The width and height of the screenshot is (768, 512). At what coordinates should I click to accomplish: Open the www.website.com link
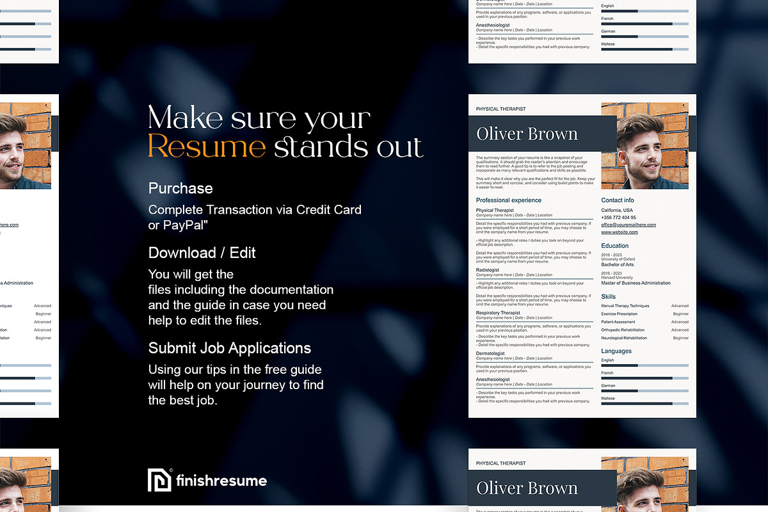pyautogui.click(x=619, y=232)
